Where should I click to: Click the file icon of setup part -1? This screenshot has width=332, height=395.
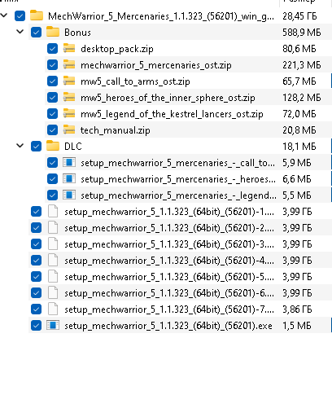pos(53,211)
